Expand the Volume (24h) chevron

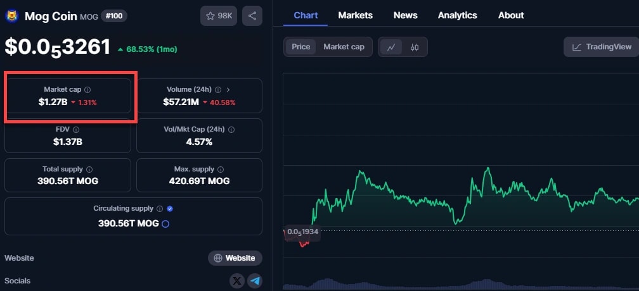(228, 90)
